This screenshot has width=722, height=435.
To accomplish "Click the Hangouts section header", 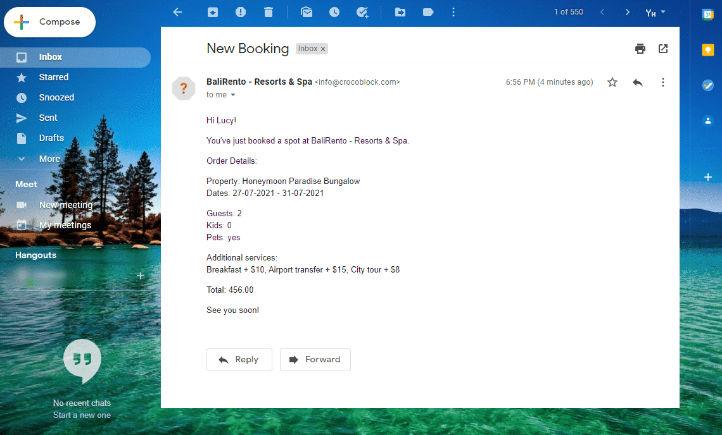I will click(36, 255).
